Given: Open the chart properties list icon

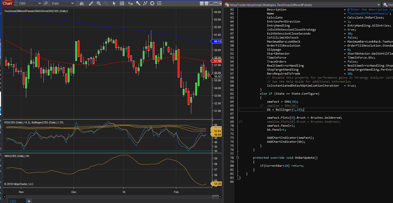Looking at the screenshot, I should [x=159, y=3].
